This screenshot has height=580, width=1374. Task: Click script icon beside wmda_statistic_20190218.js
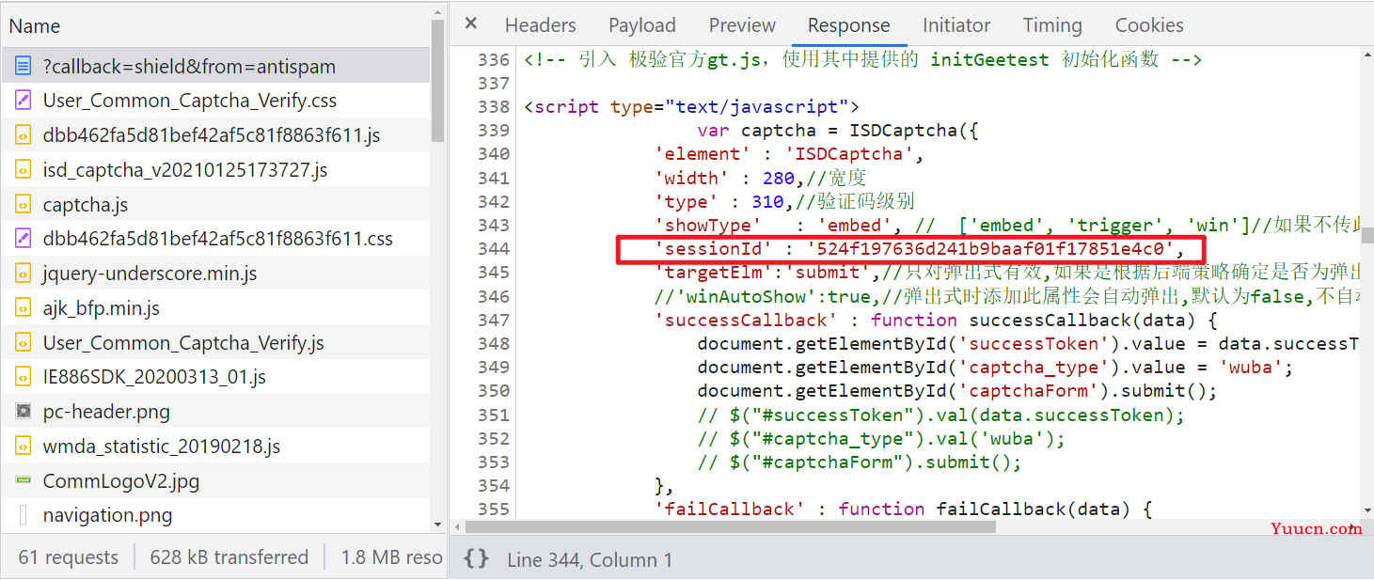[24, 447]
